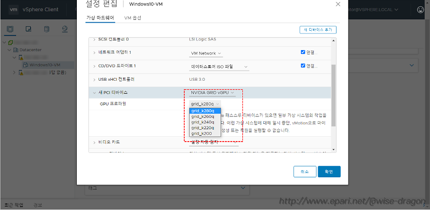
Task: Collapse the 새 PCI 디바이스 row
Action: click(x=94, y=93)
